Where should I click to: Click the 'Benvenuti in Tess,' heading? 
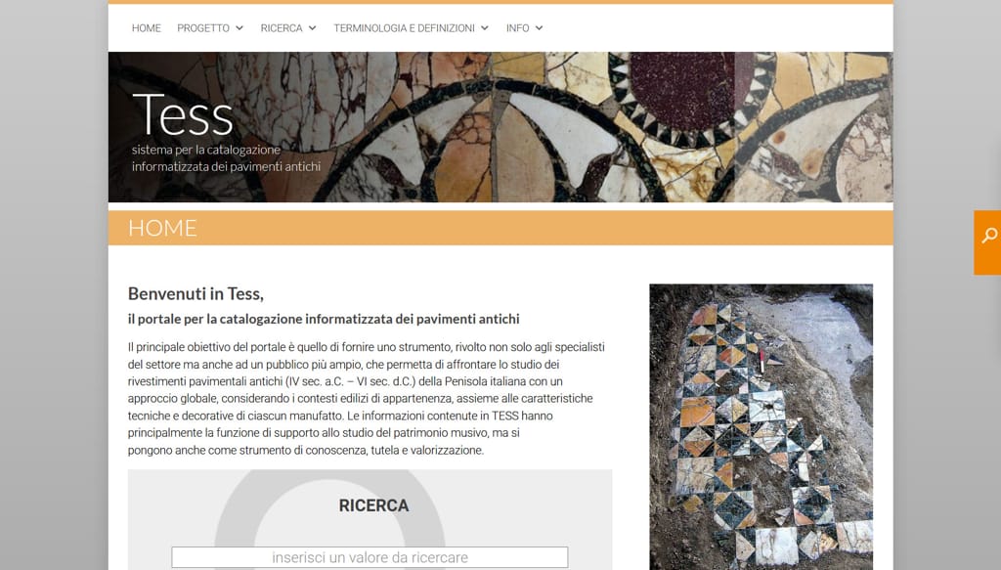pos(196,293)
